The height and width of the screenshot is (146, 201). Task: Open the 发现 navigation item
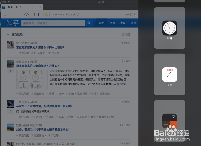click(x=123, y=23)
